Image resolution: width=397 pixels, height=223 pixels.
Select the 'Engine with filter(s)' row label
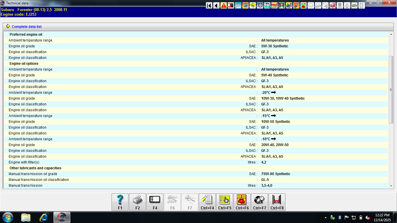[x=24, y=162]
